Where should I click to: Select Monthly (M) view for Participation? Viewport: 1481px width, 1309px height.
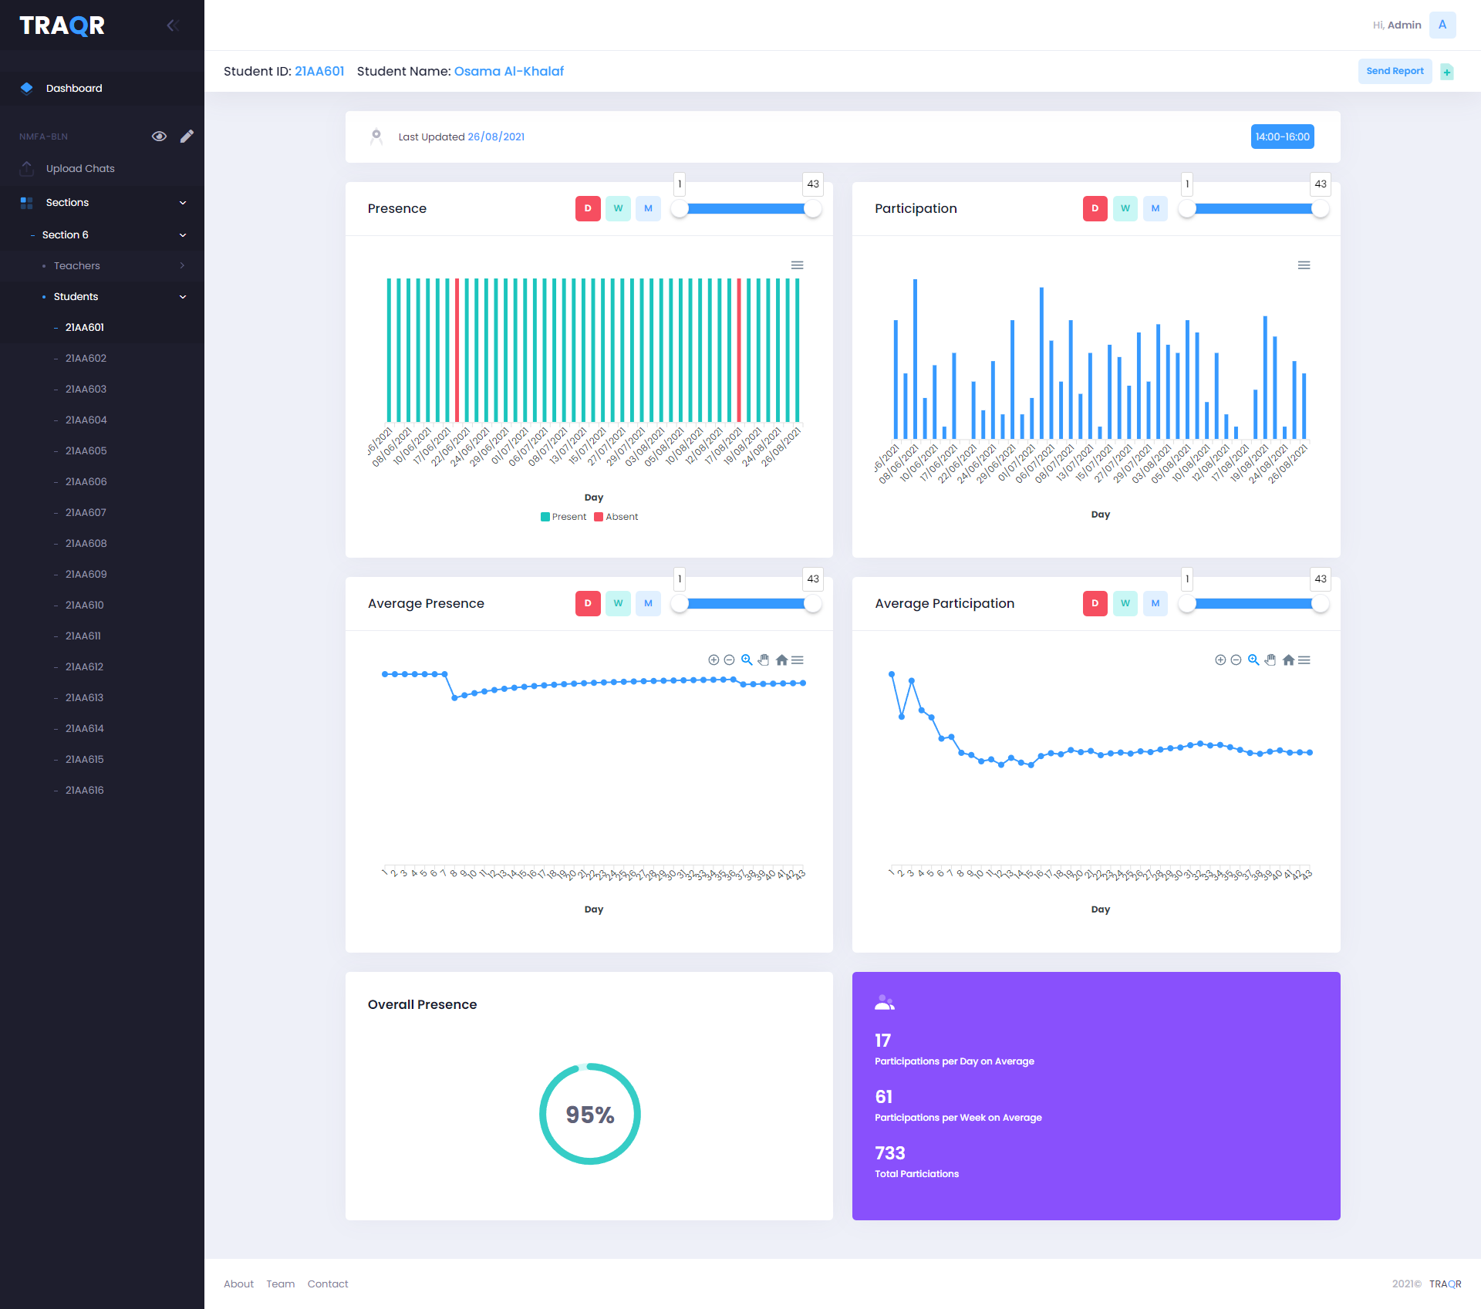(x=1155, y=208)
